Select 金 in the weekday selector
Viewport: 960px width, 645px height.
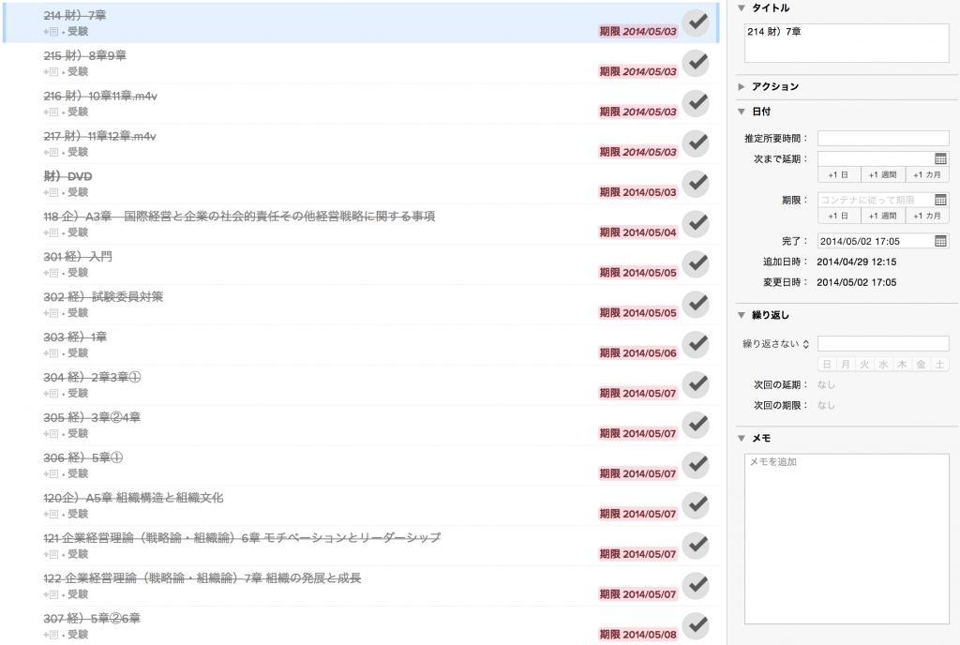tap(921, 364)
